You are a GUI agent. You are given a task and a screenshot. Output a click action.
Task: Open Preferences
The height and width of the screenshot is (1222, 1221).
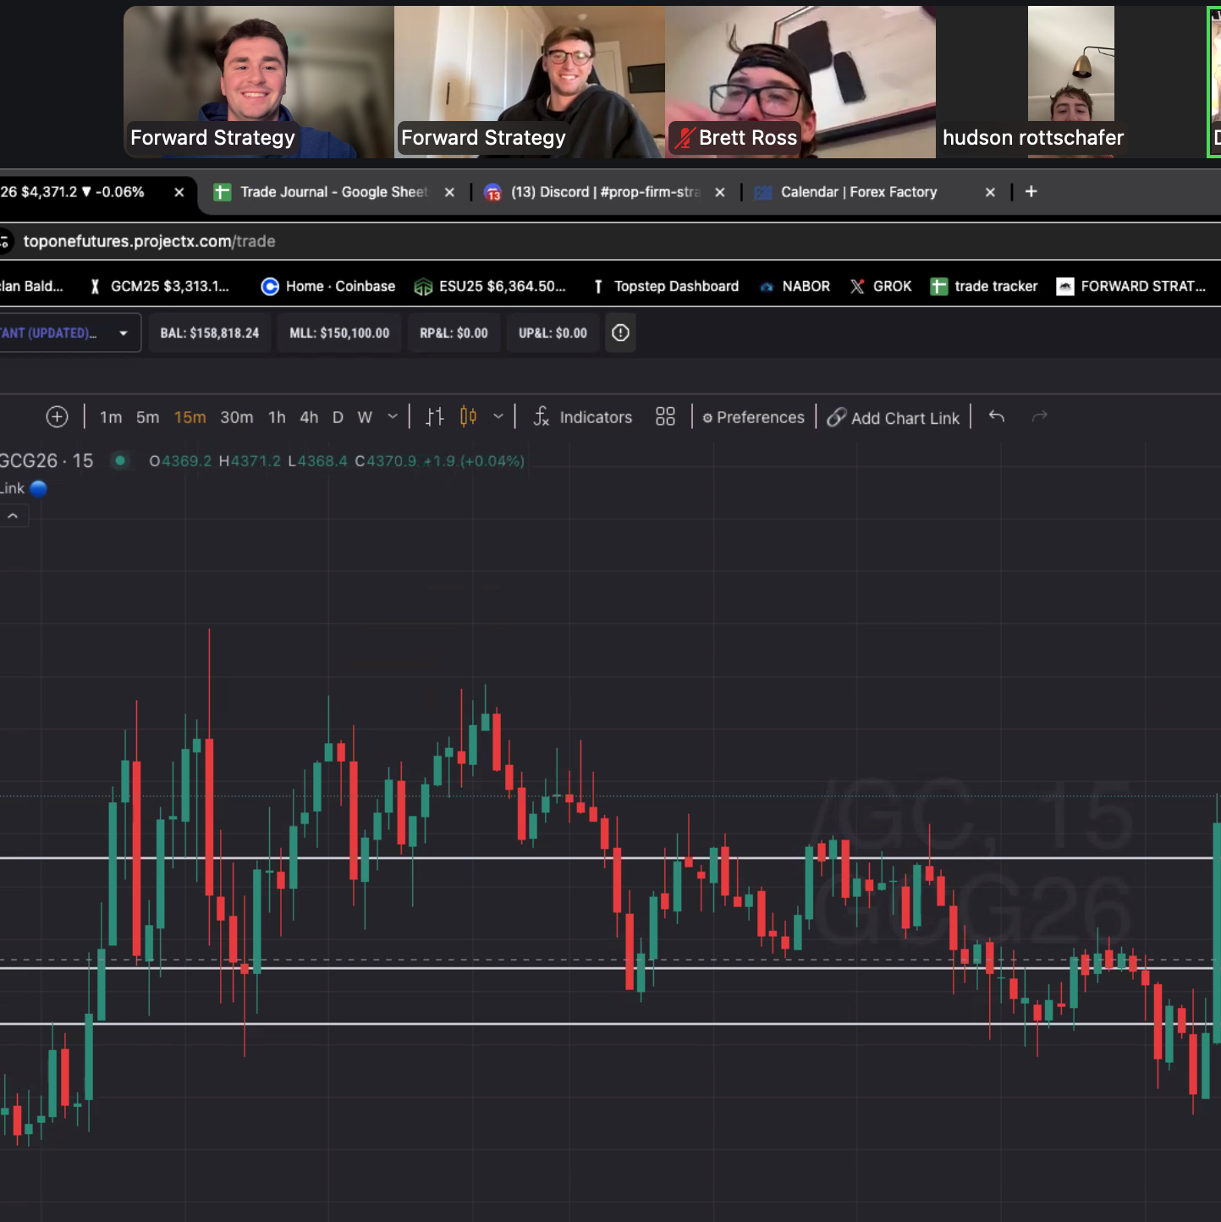point(752,416)
